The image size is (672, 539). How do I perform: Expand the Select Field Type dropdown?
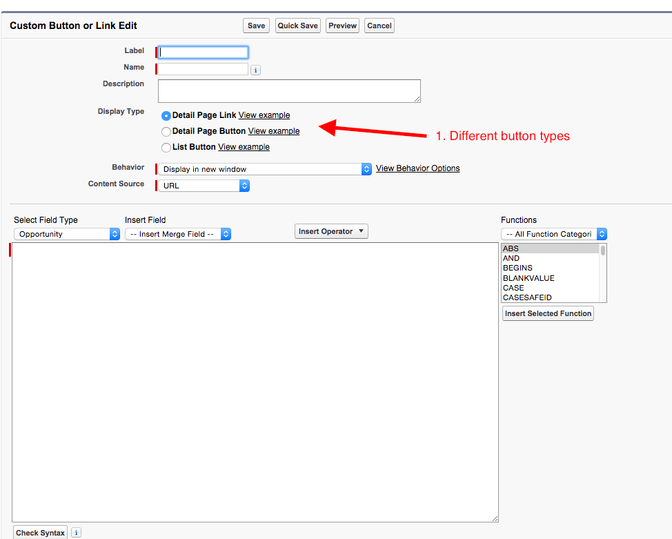tap(67, 234)
